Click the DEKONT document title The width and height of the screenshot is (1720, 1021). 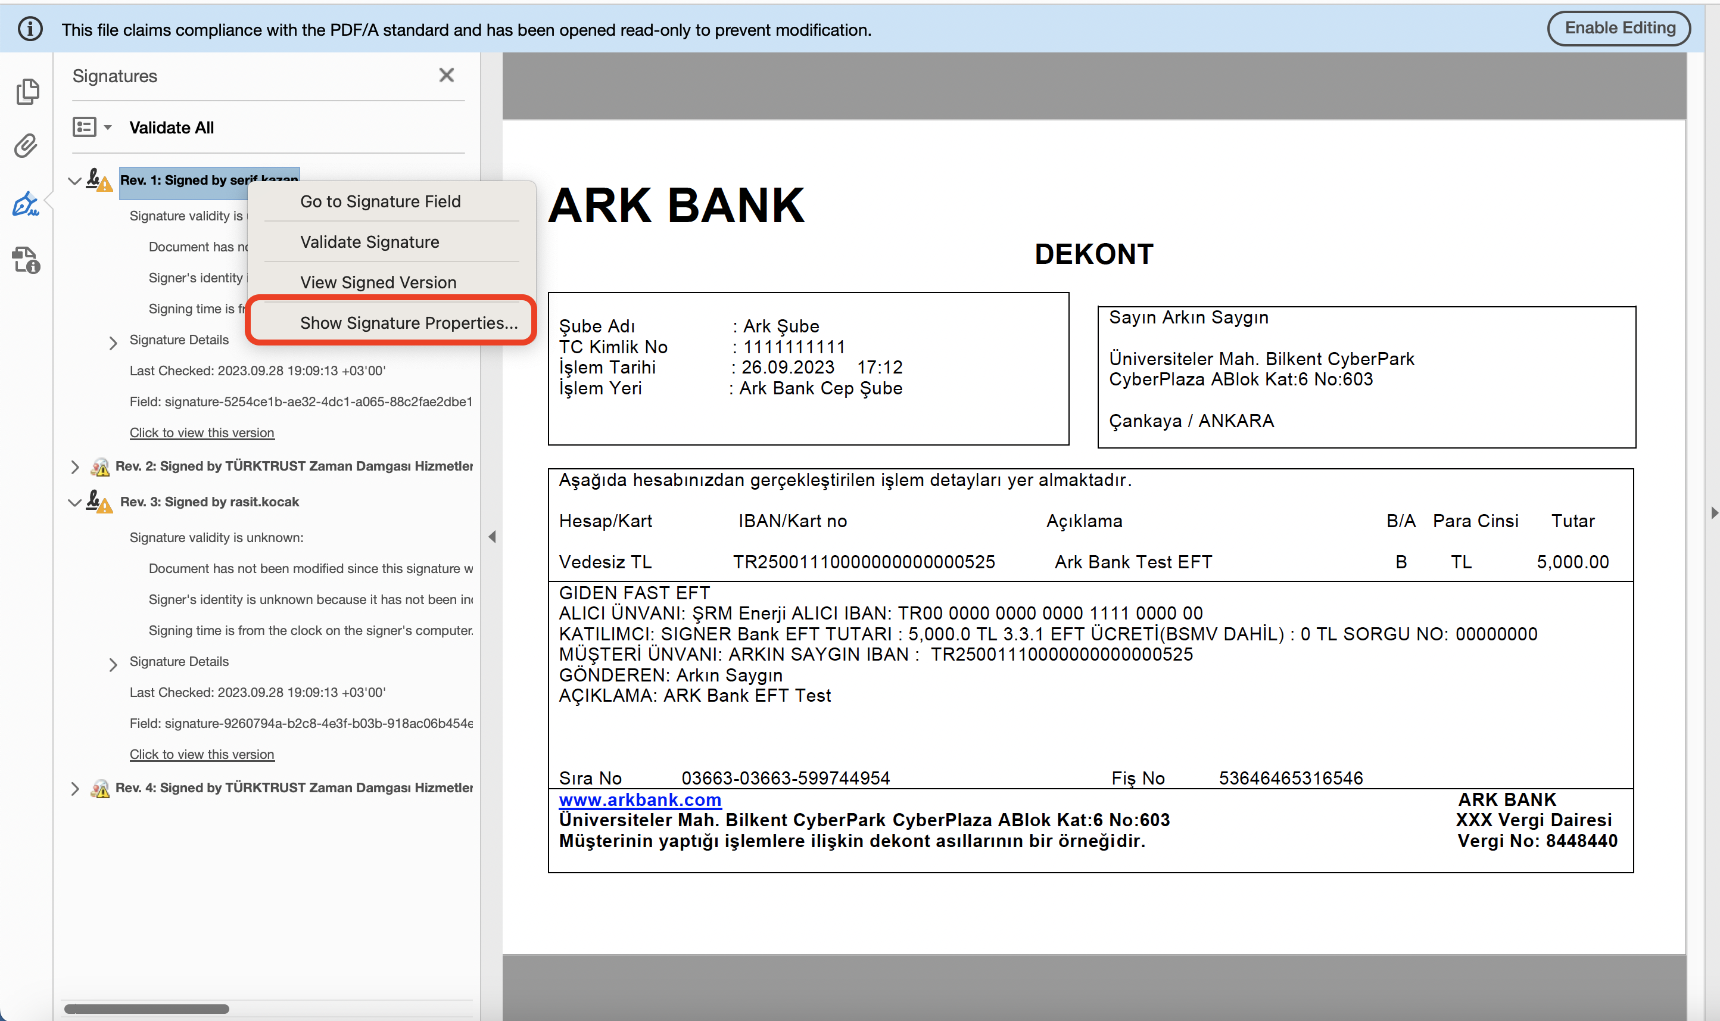[1093, 254]
